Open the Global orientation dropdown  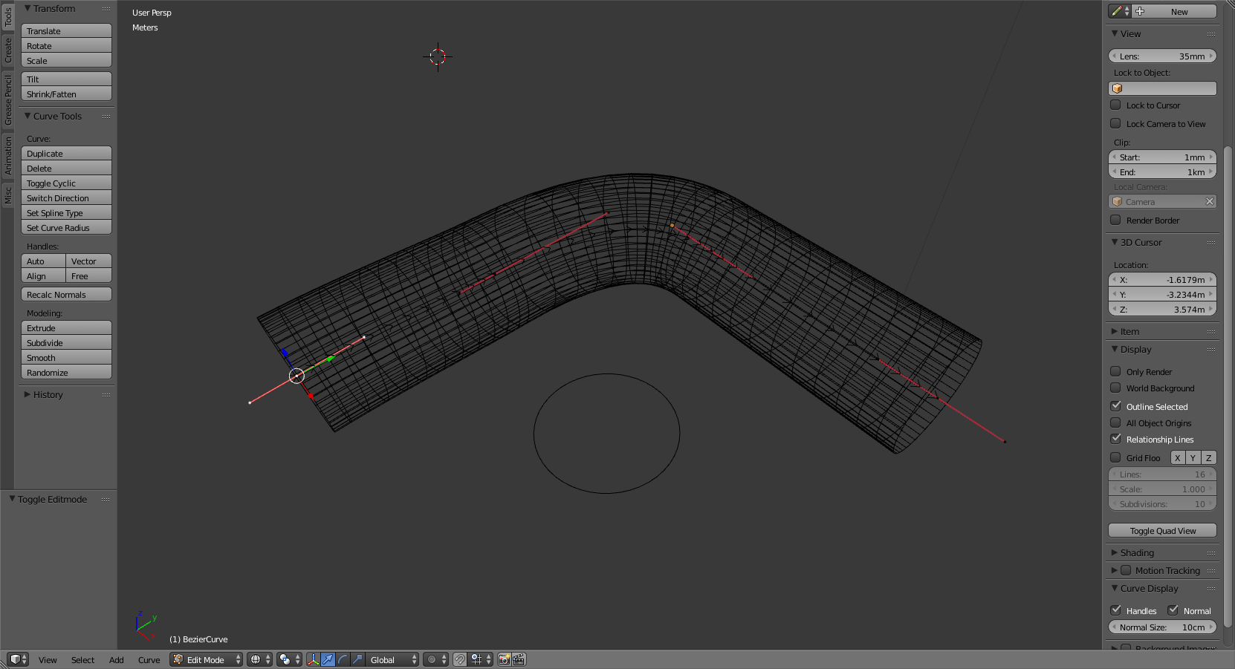pyautogui.click(x=392, y=659)
